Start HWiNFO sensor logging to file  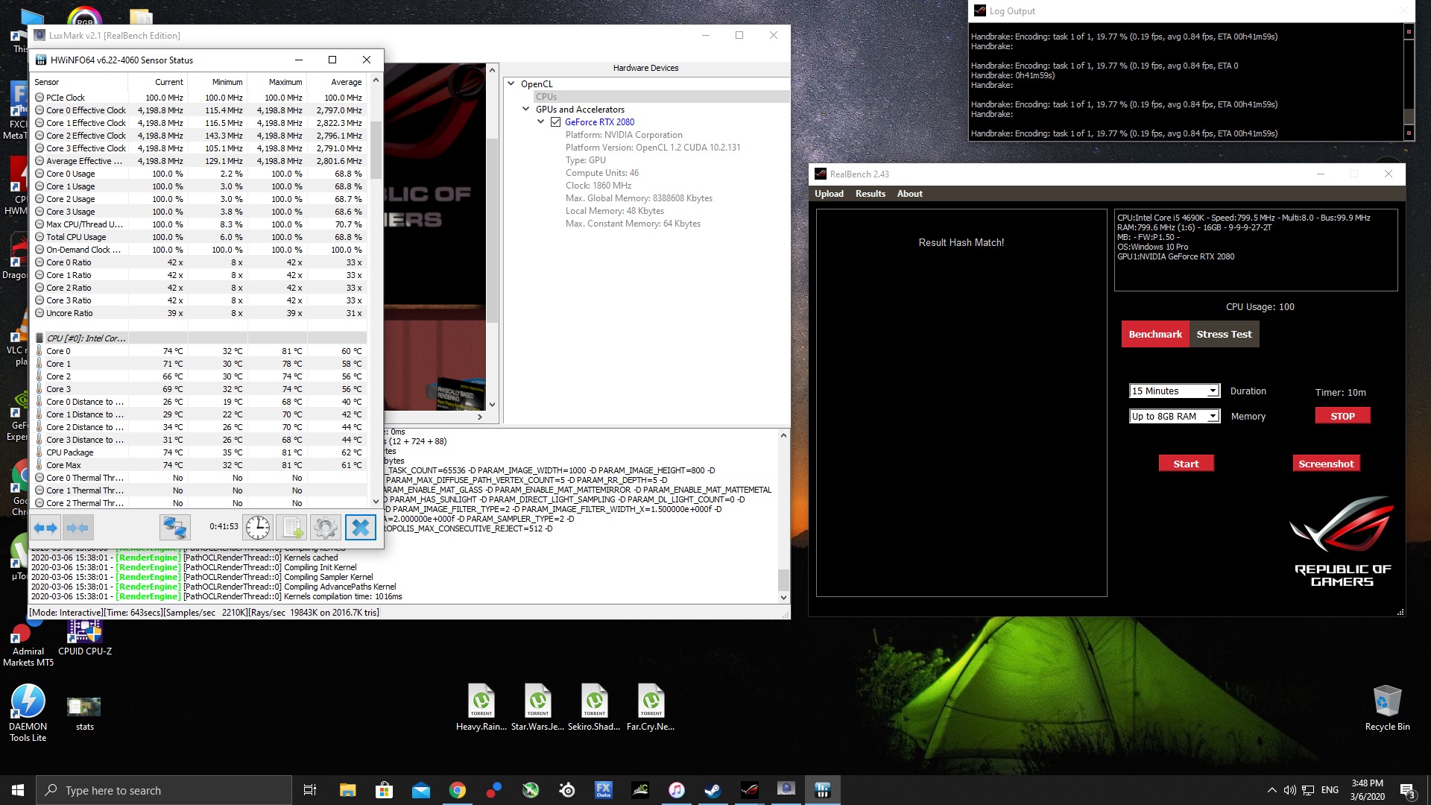(291, 528)
